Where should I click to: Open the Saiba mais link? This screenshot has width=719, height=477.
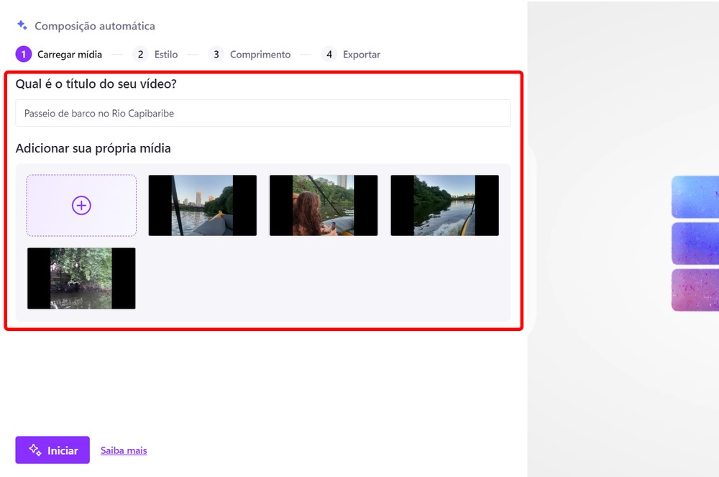pos(123,450)
